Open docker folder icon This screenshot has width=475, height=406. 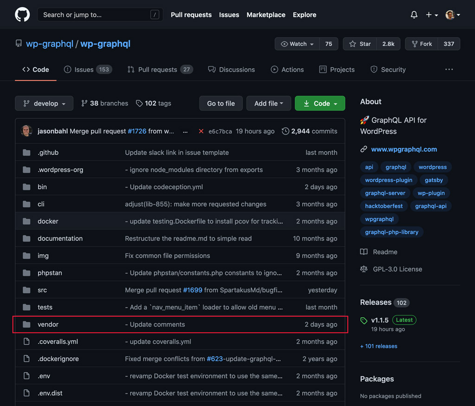point(26,221)
